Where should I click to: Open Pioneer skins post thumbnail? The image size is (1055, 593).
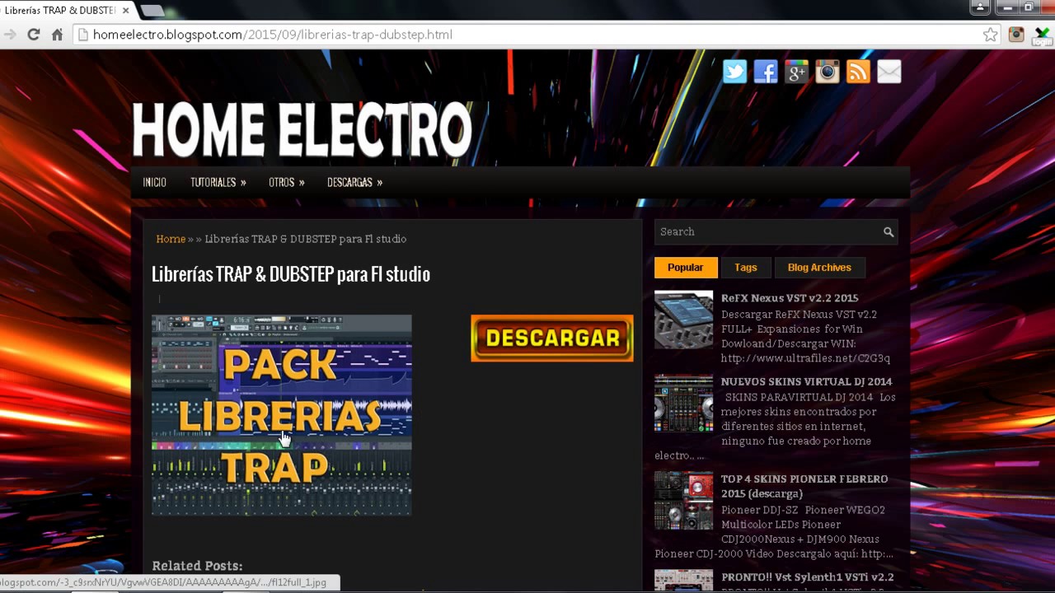[684, 501]
